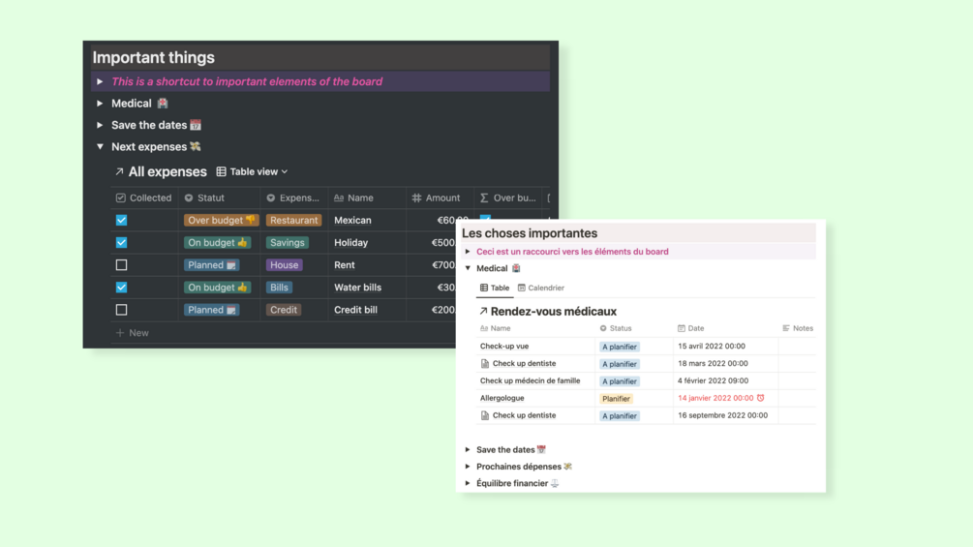The width and height of the screenshot is (973, 547).
Task: Click the Collected column header
Action: coord(144,198)
